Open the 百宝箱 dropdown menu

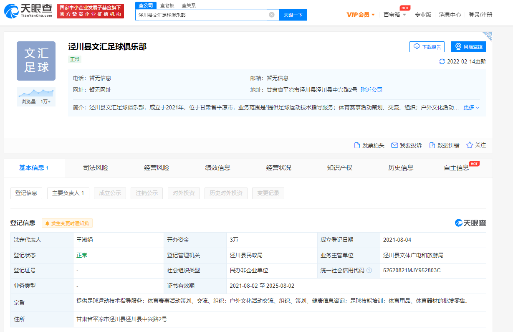[393, 15]
